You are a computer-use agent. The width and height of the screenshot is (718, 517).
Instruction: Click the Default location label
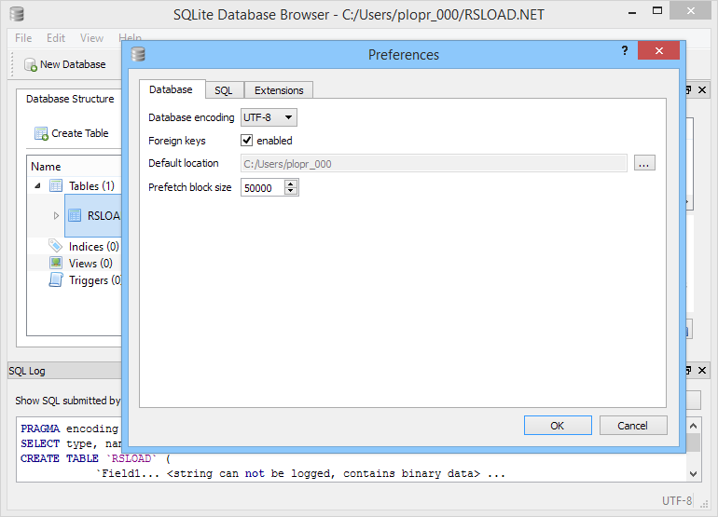pyautogui.click(x=184, y=163)
